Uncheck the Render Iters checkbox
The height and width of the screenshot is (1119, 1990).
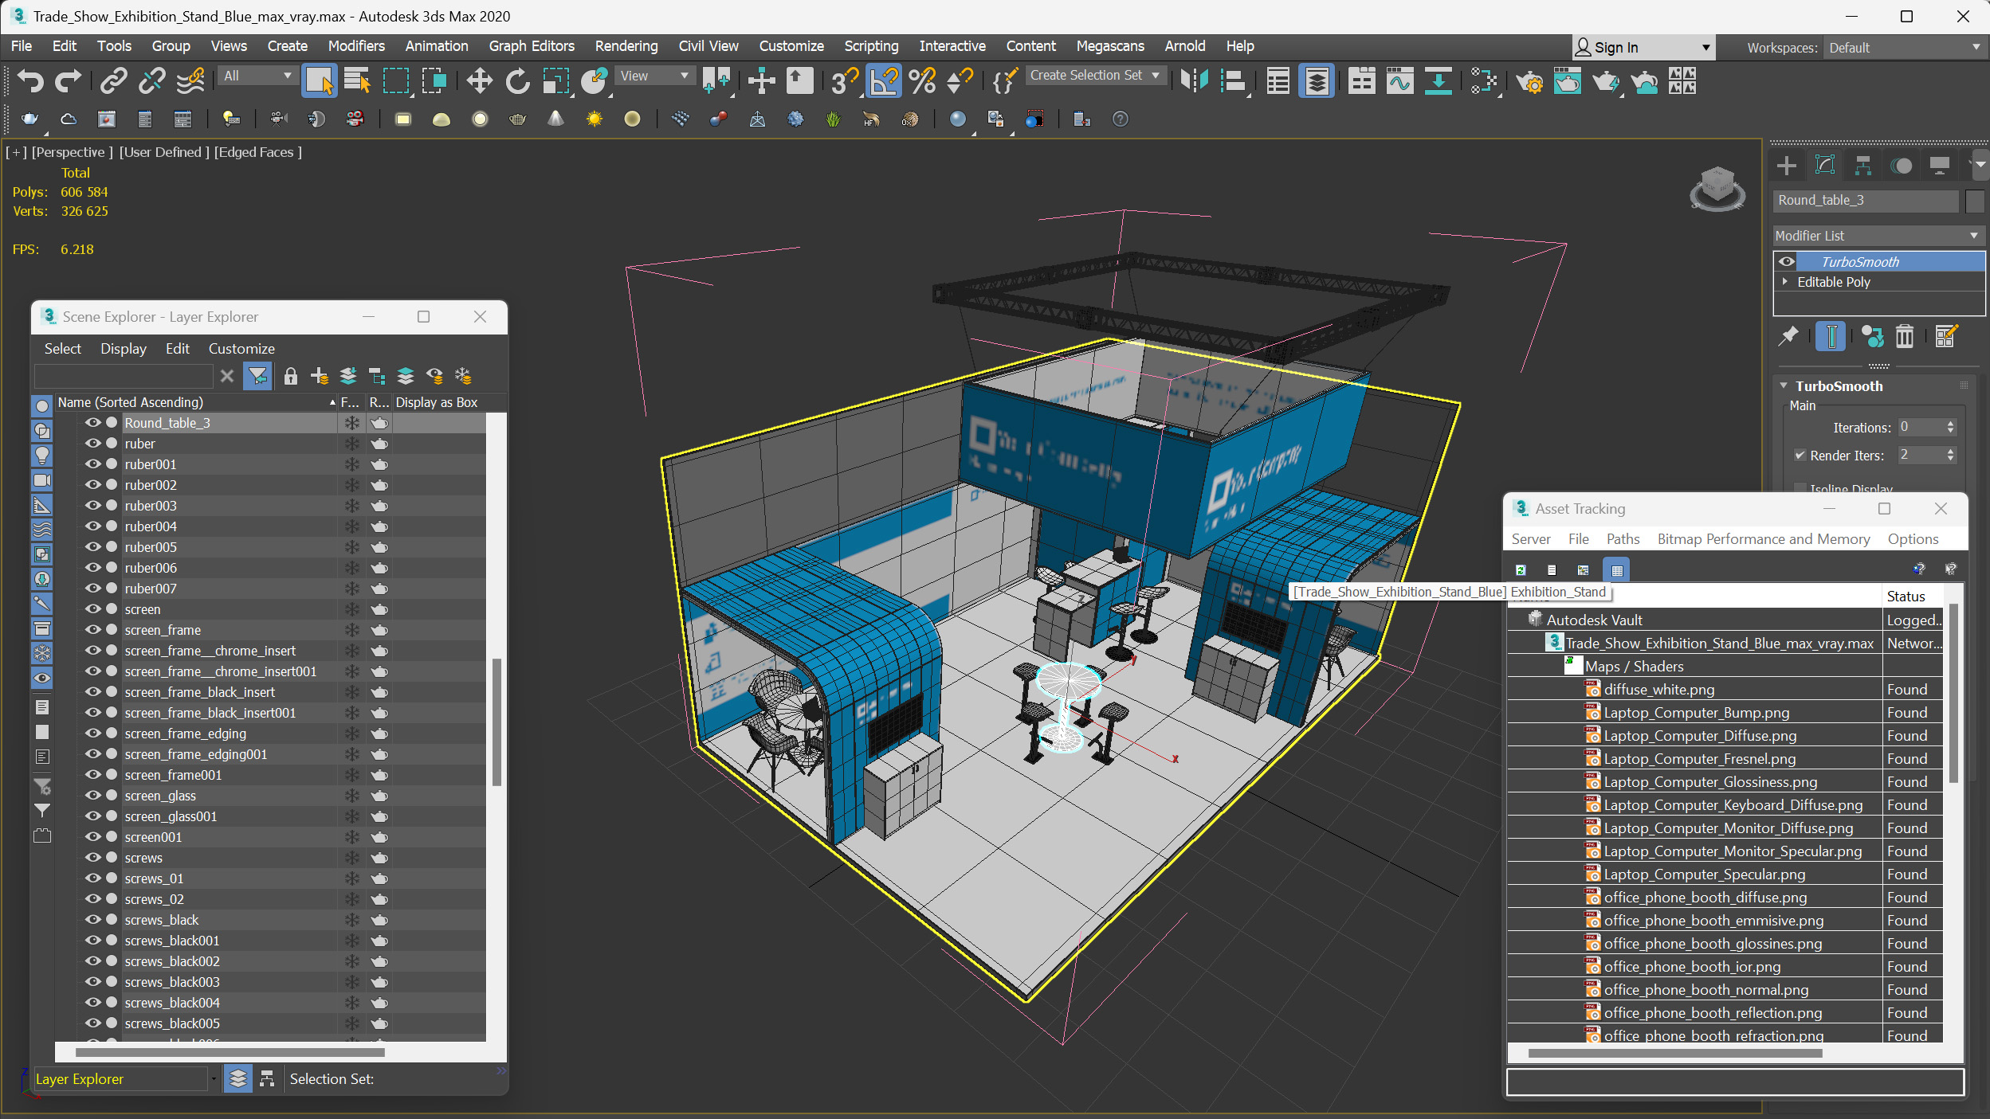[x=1800, y=456]
